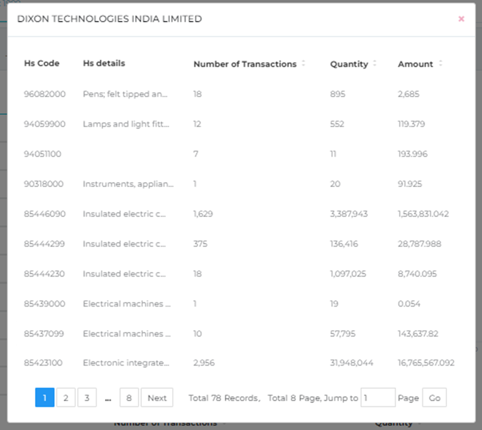The width and height of the screenshot is (482, 430).
Task: Close the Dixon Technologies dialog
Action: pyautogui.click(x=461, y=19)
